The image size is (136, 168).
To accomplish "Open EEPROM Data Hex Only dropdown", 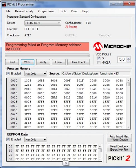I will click(x=36, y=140).
